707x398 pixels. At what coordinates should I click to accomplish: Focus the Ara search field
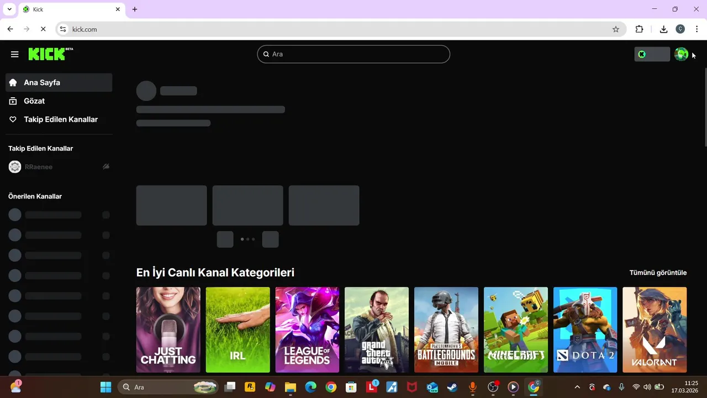click(353, 54)
